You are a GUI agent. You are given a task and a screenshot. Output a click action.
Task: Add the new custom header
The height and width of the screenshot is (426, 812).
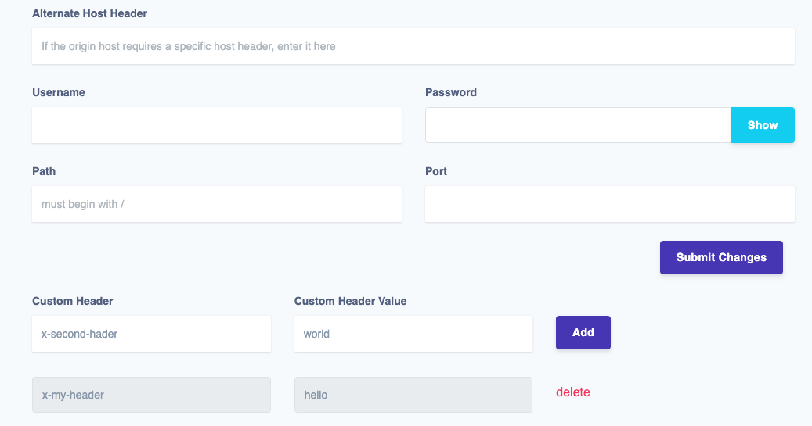tap(583, 332)
